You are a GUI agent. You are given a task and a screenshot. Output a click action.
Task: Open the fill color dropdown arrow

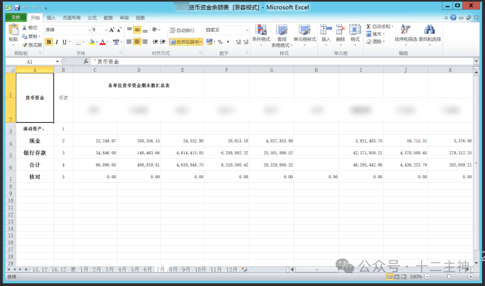pos(97,42)
